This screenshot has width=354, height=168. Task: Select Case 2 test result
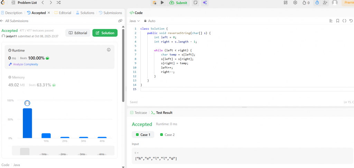point(167,134)
